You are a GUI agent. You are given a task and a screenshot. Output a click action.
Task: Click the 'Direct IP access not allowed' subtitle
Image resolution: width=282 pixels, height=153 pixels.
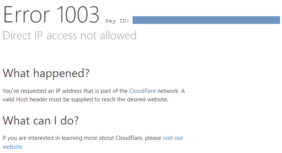[70, 35]
